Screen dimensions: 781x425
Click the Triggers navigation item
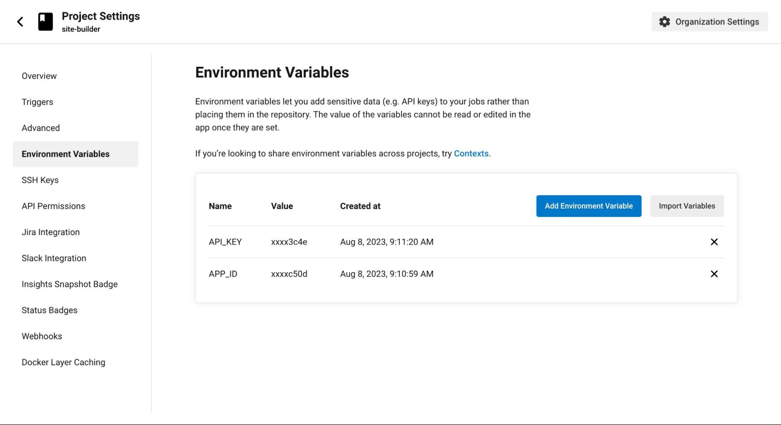click(37, 102)
